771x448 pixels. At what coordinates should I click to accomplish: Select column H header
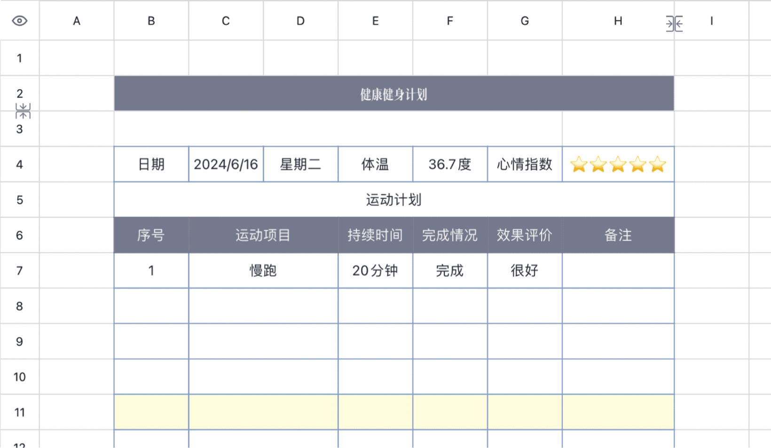618,21
